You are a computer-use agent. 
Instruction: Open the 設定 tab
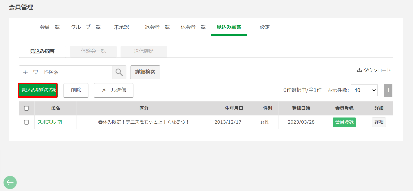tap(265, 27)
